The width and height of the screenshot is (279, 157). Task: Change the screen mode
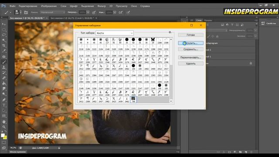4,148
